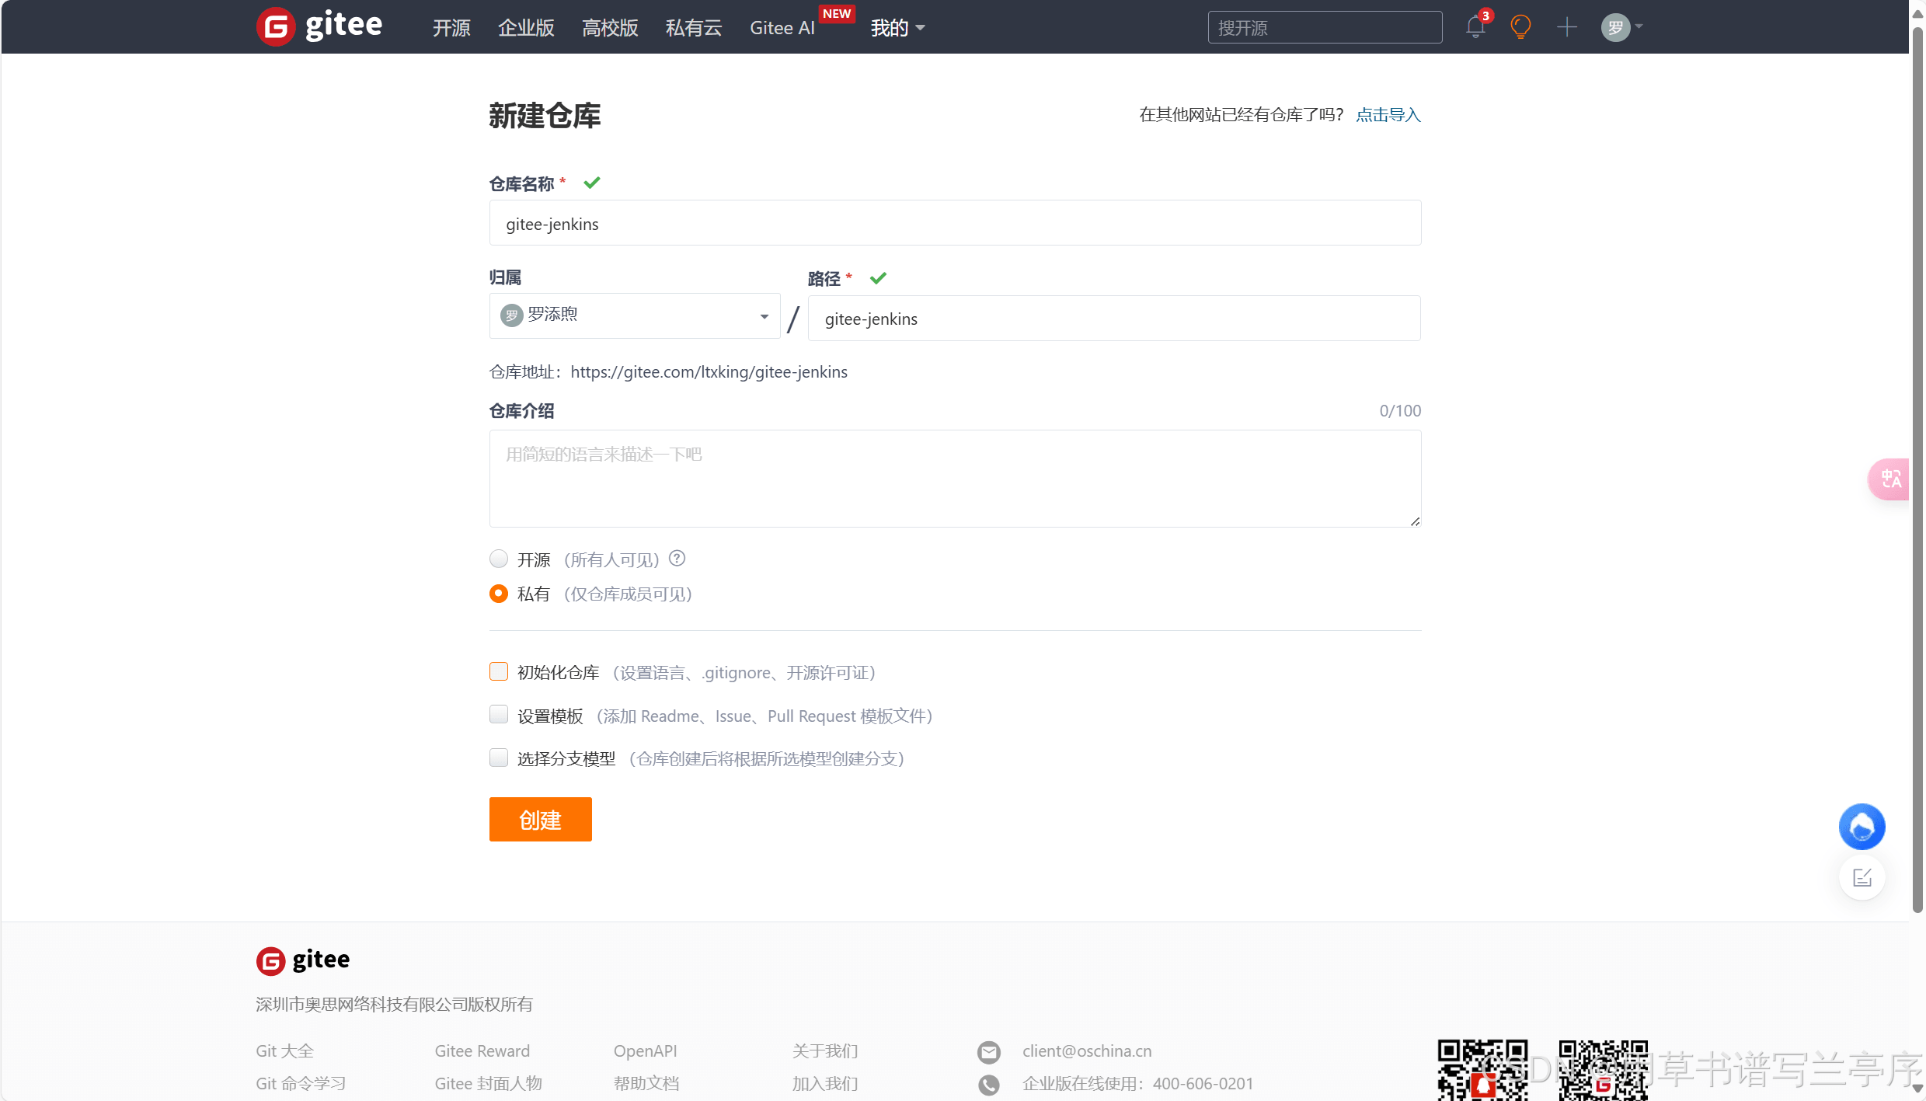Check the 选择分支模型 checkbox
Screen dimensions: 1926x1101
[499, 758]
